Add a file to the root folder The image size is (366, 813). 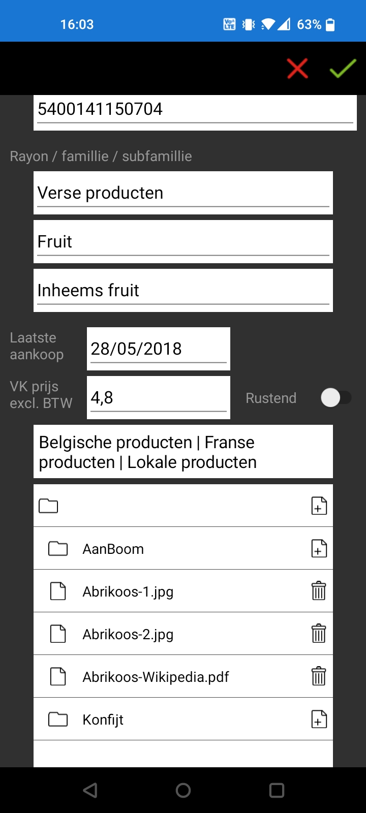319,506
